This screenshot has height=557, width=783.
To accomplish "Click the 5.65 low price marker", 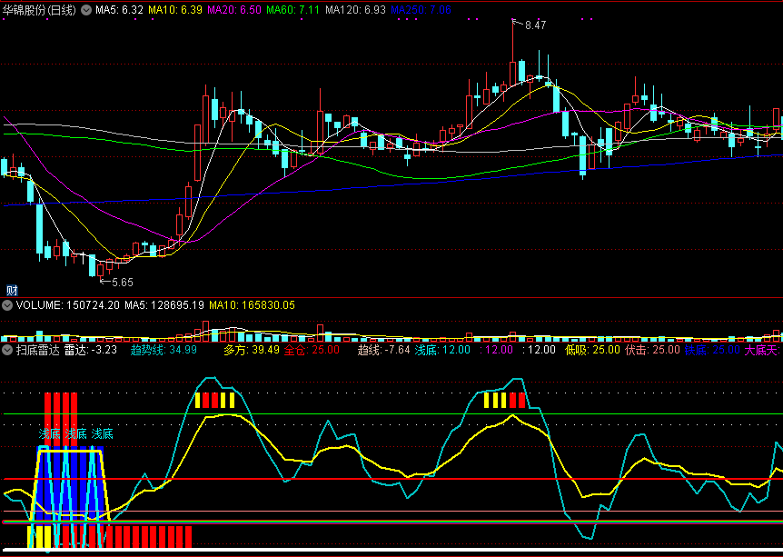I will (123, 283).
